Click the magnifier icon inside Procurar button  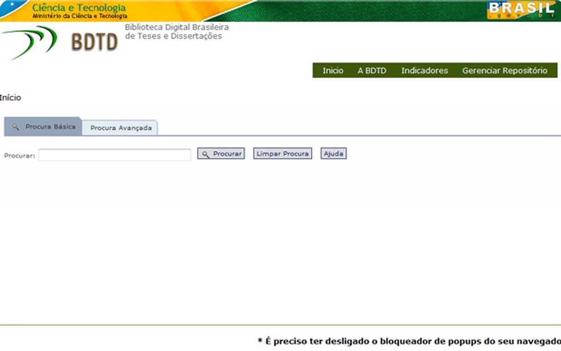pyautogui.click(x=205, y=153)
